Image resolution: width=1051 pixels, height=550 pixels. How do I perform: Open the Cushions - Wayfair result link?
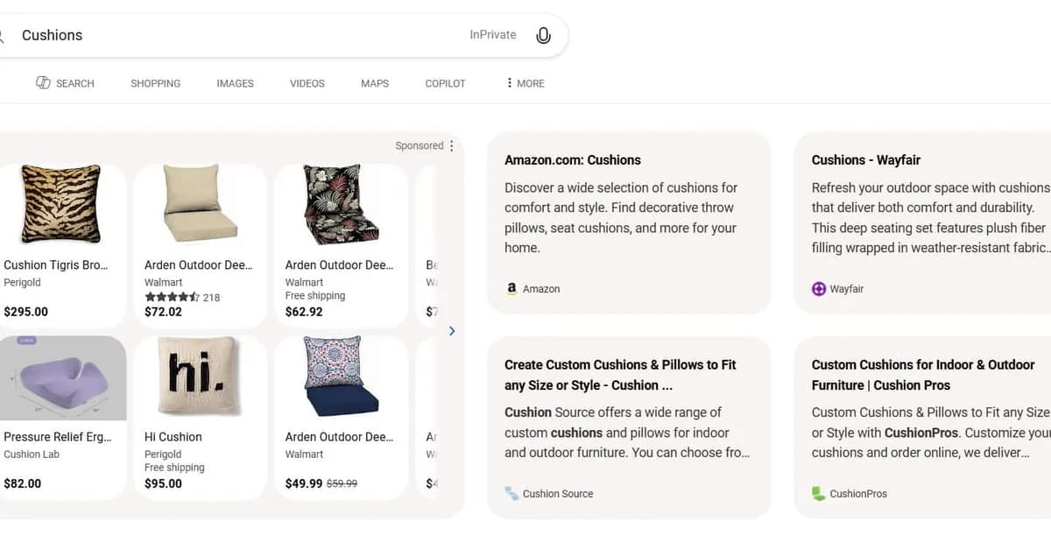point(865,159)
